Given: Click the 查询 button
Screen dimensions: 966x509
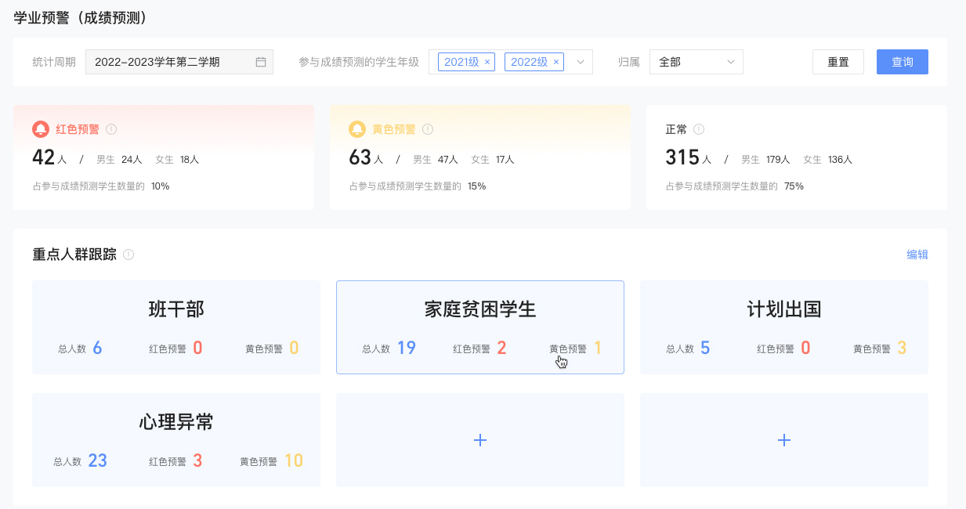Looking at the screenshot, I should 902,61.
